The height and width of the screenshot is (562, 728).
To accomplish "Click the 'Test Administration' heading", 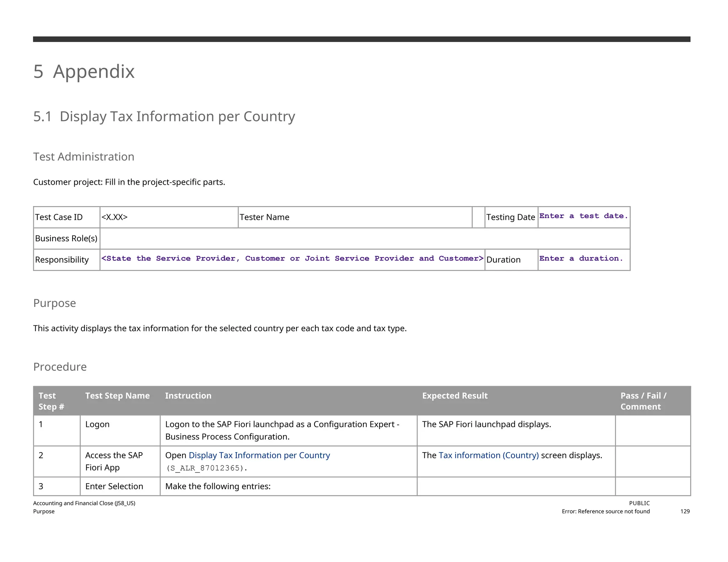I will coord(84,157).
